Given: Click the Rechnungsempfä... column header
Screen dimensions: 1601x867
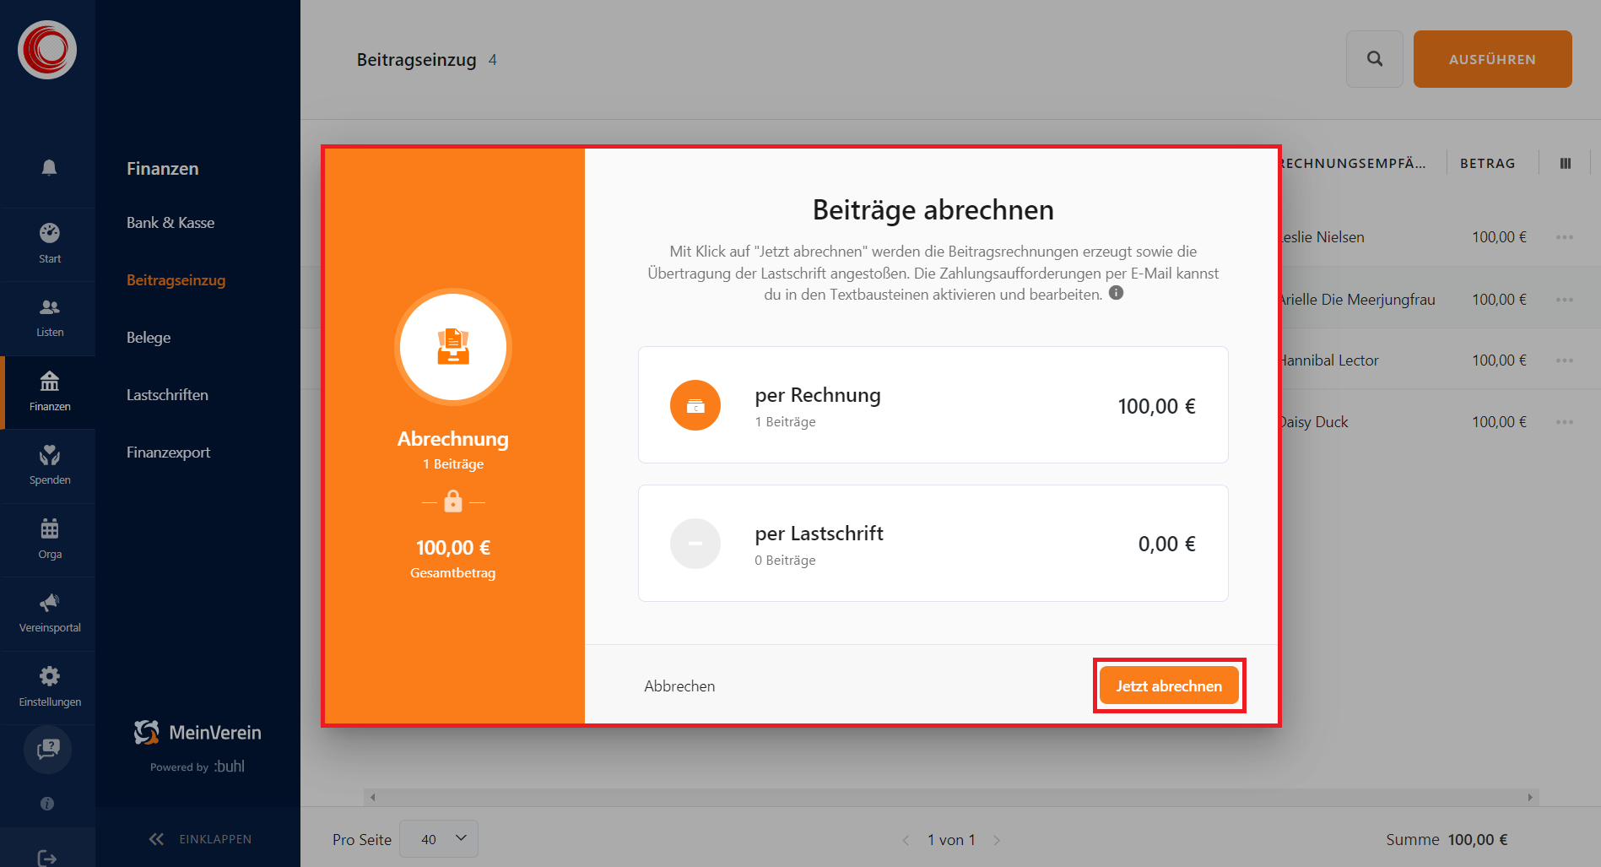Looking at the screenshot, I should click(1353, 164).
